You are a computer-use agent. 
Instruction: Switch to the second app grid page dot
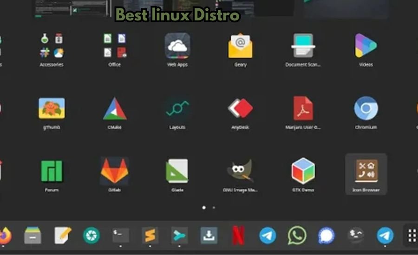pos(214,208)
